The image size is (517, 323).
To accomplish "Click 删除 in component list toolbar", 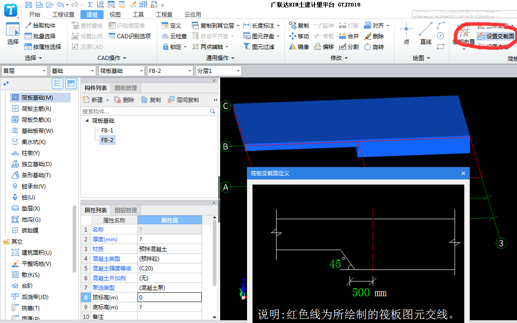I will coord(124,100).
